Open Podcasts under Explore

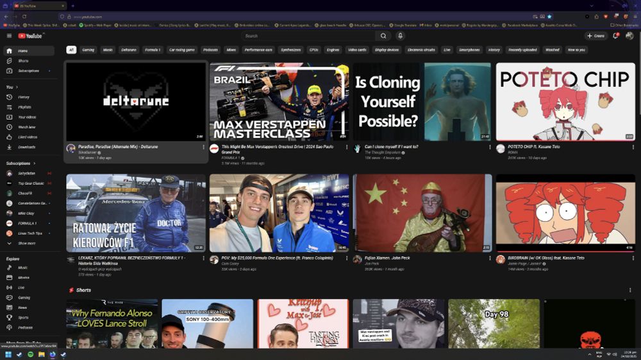29,328
